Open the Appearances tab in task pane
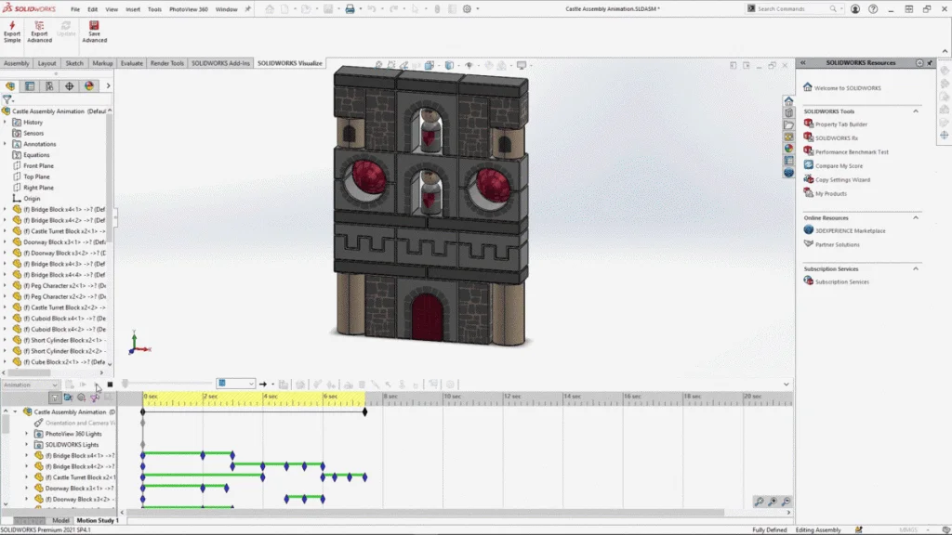Image resolution: width=952 pixels, height=535 pixels. (x=788, y=148)
